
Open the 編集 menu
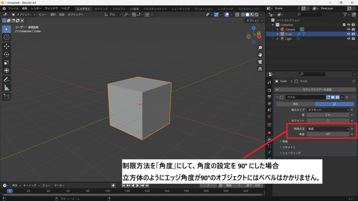coord(24,8)
